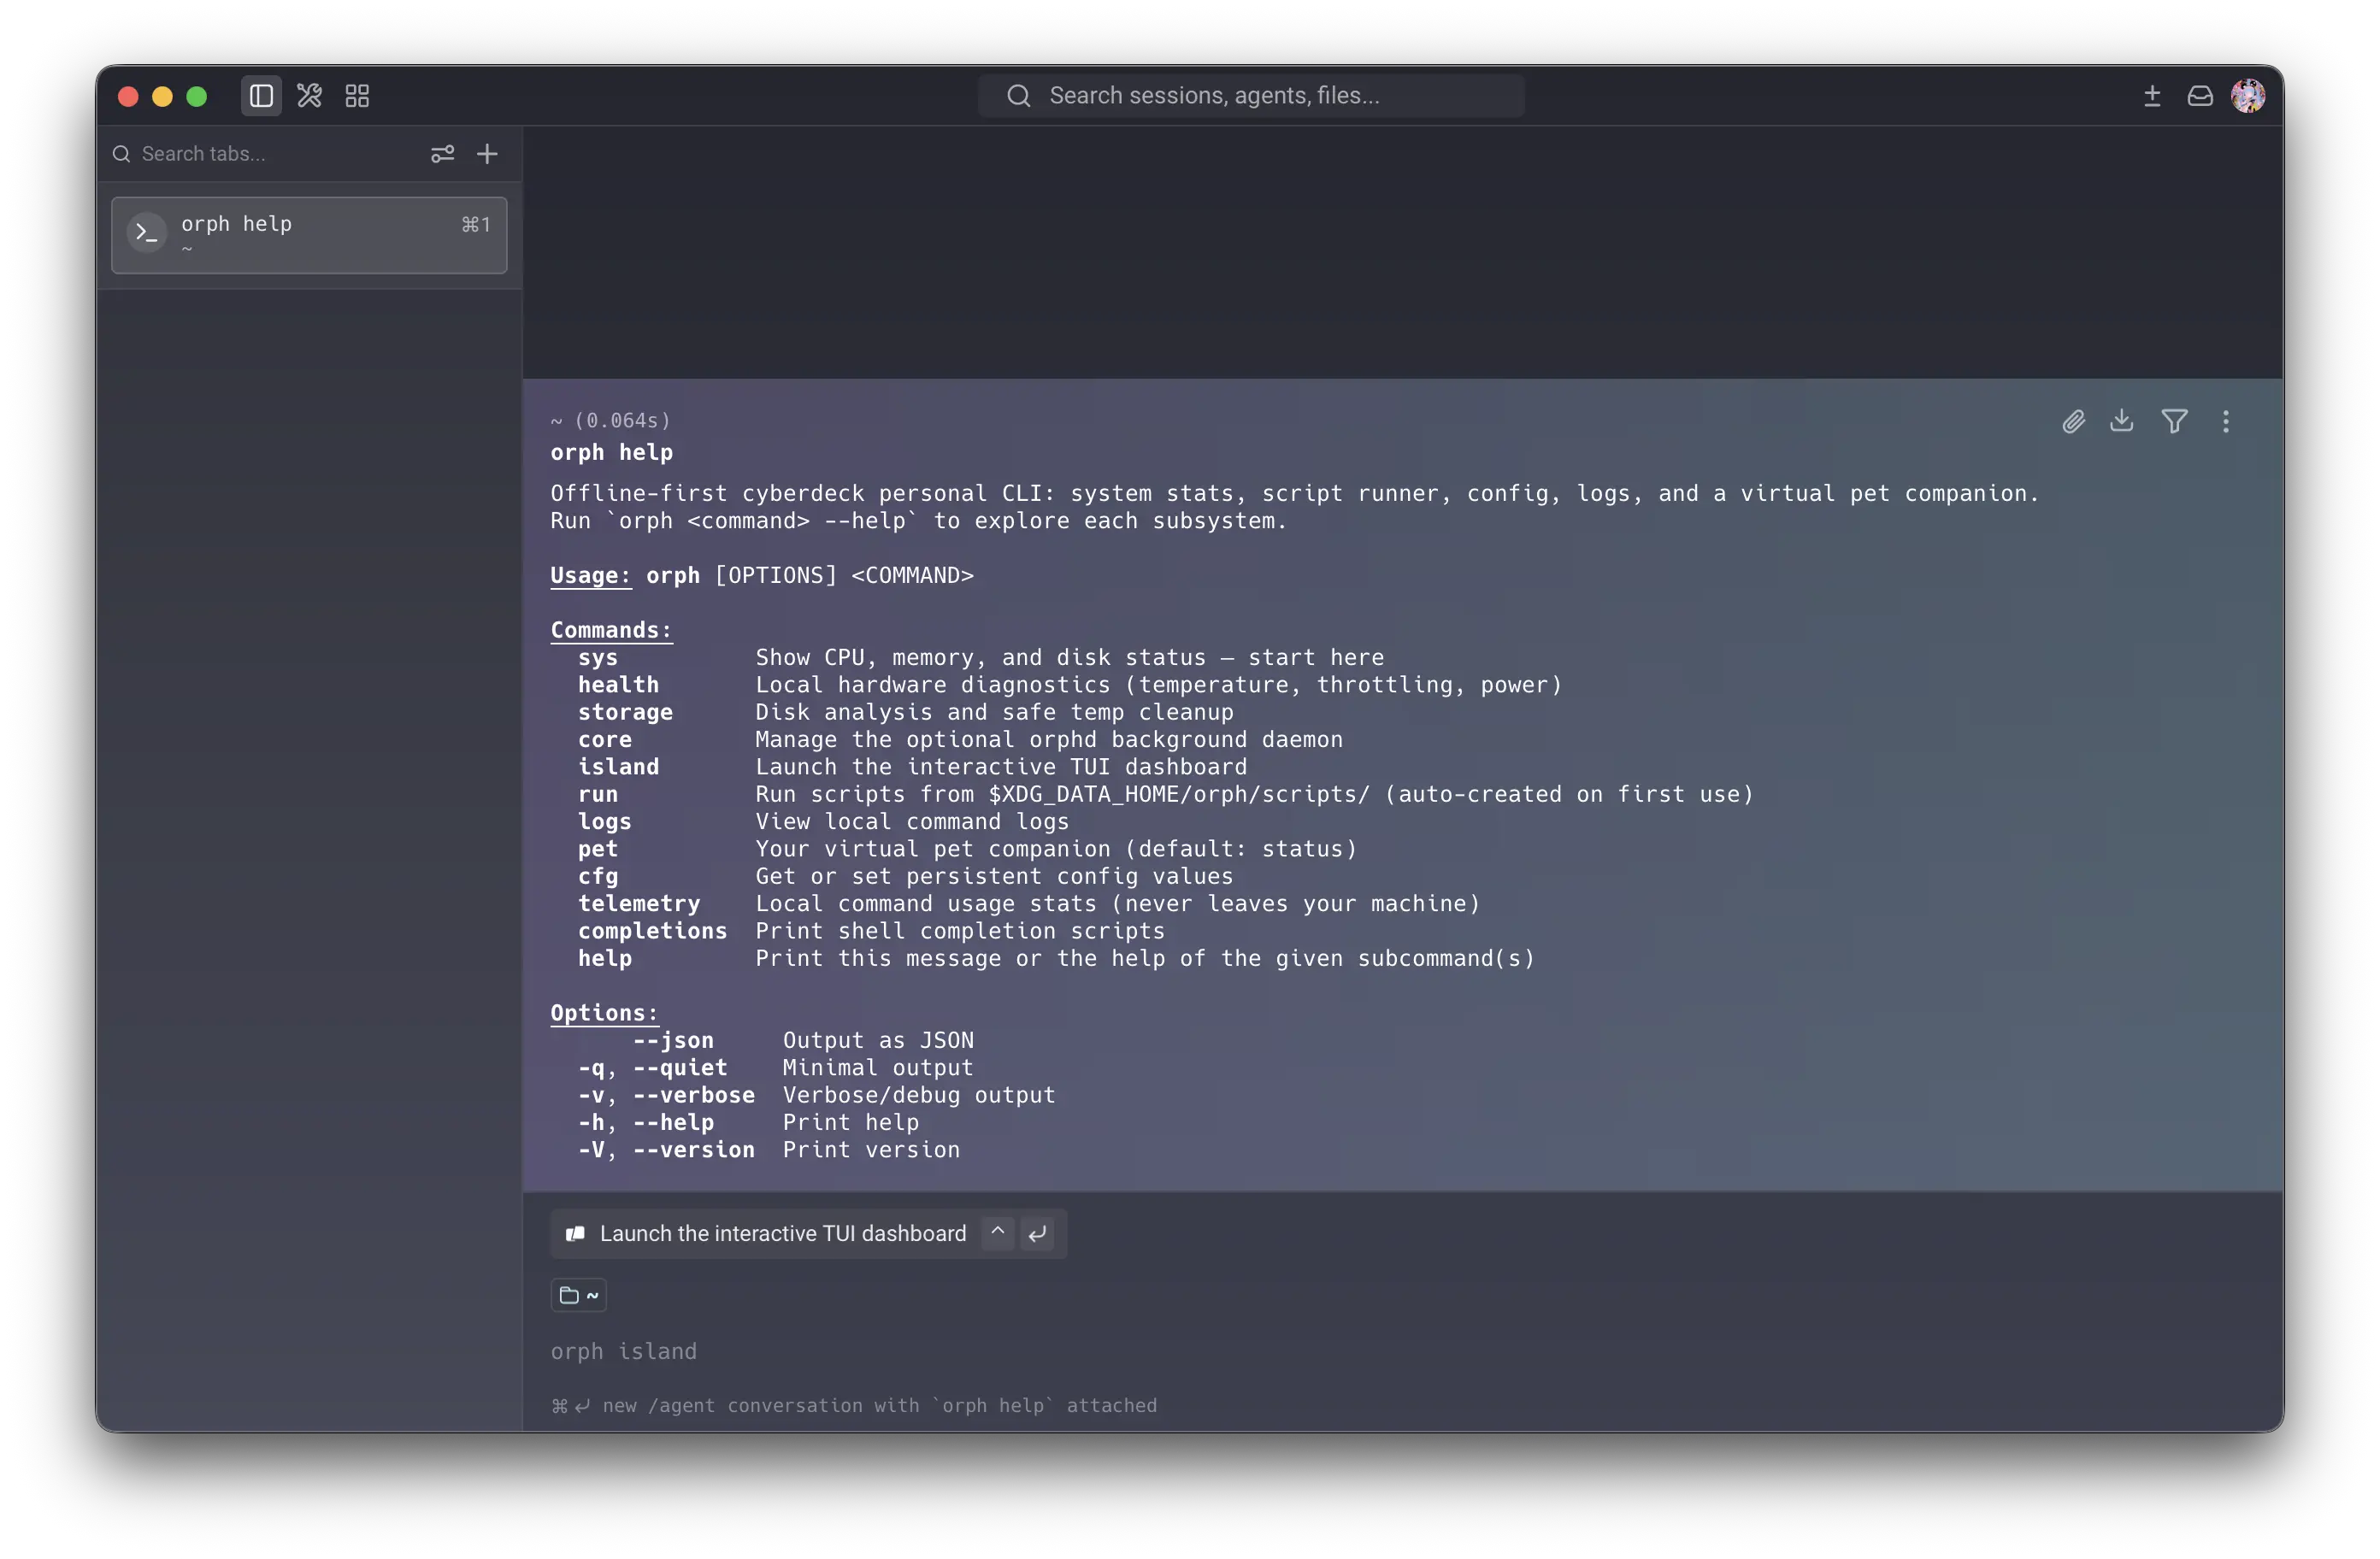Click the 'island' command in the list
Image resolution: width=2380 pixels, height=1559 pixels.
(618, 767)
